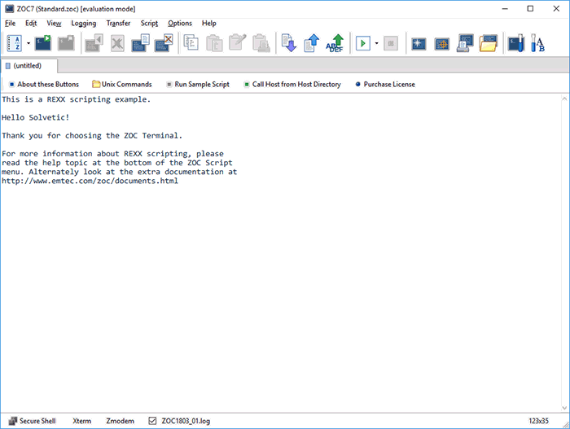This screenshot has width=570, height=429.
Task: Click the terminal with document icon
Action: 140,43
